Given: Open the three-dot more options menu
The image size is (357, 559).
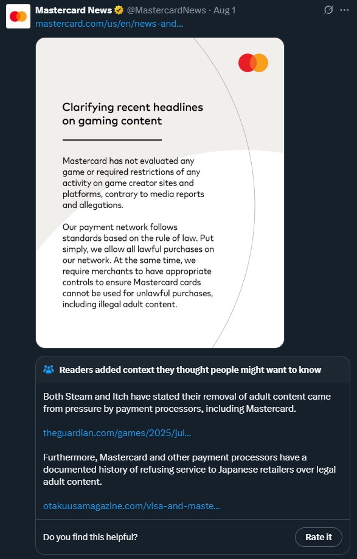Looking at the screenshot, I should 344,10.
